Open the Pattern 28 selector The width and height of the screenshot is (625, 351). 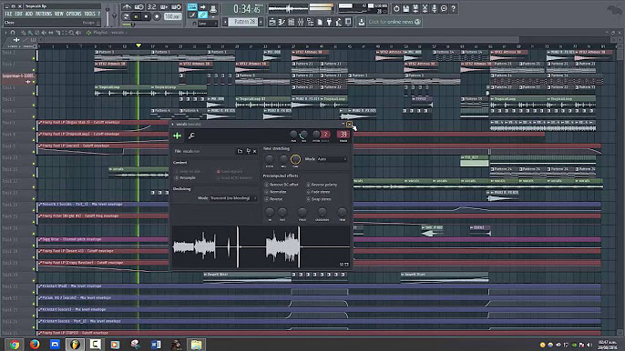click(243, 22)
